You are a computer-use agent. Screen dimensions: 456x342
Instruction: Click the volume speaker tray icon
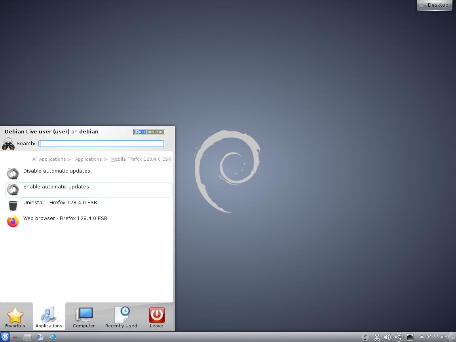387,337
